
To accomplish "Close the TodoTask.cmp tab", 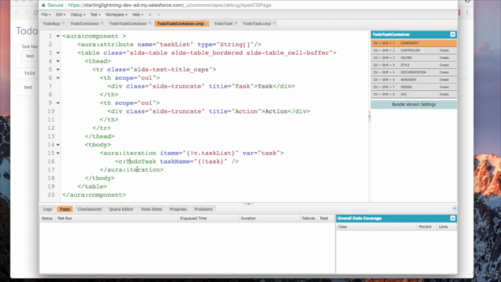I will tap(274, 23).
